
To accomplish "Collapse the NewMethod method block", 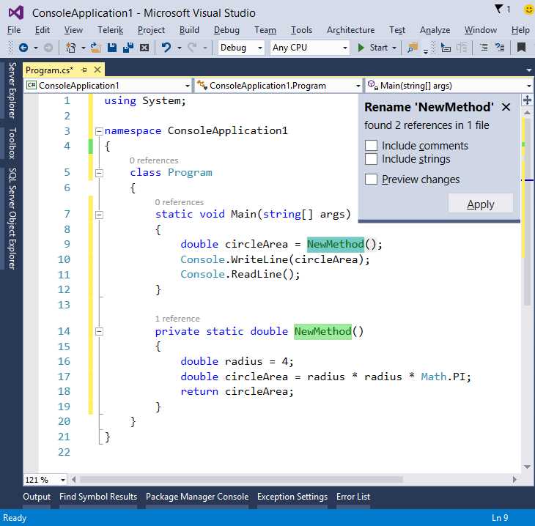I will 99,331.
